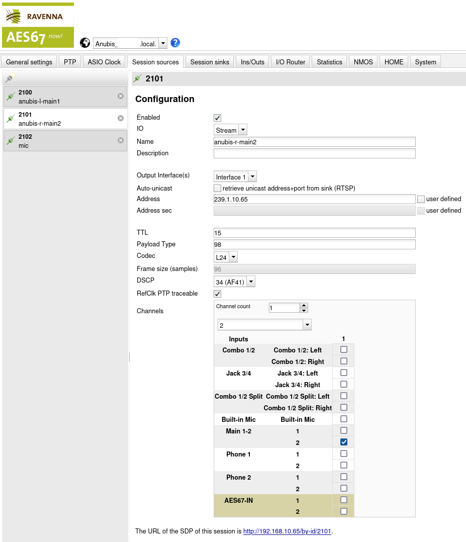Remove session source 2100 anubis-l-main1

[121, 96]
